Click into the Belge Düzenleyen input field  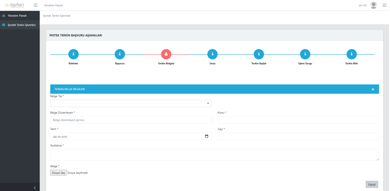[131, 120]
